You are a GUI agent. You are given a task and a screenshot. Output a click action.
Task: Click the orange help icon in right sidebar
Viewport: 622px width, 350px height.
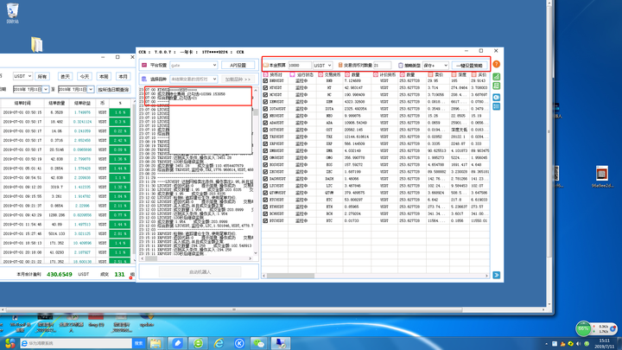(496, 65)
